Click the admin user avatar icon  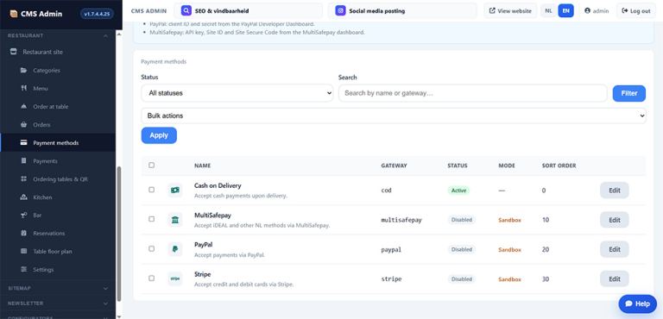tap(587, 11)
